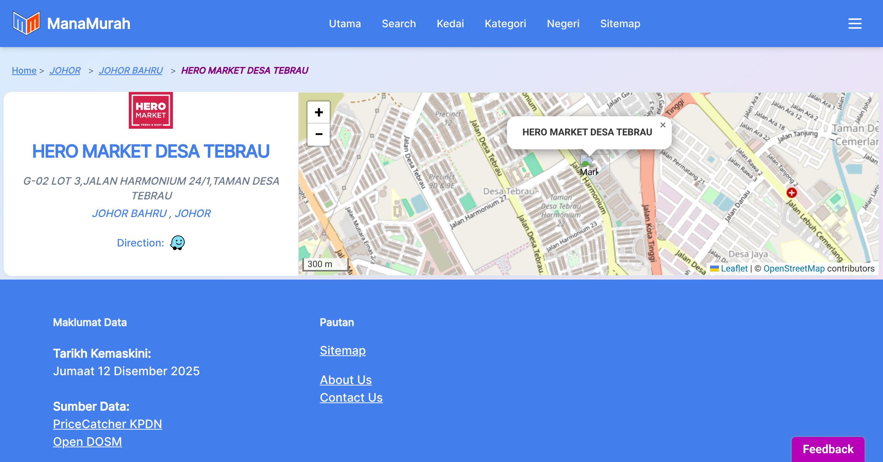The height and width of the screenshot is (462, 883).
Task: Click the red hospital marker on map
Action: (x=791, y=192)
